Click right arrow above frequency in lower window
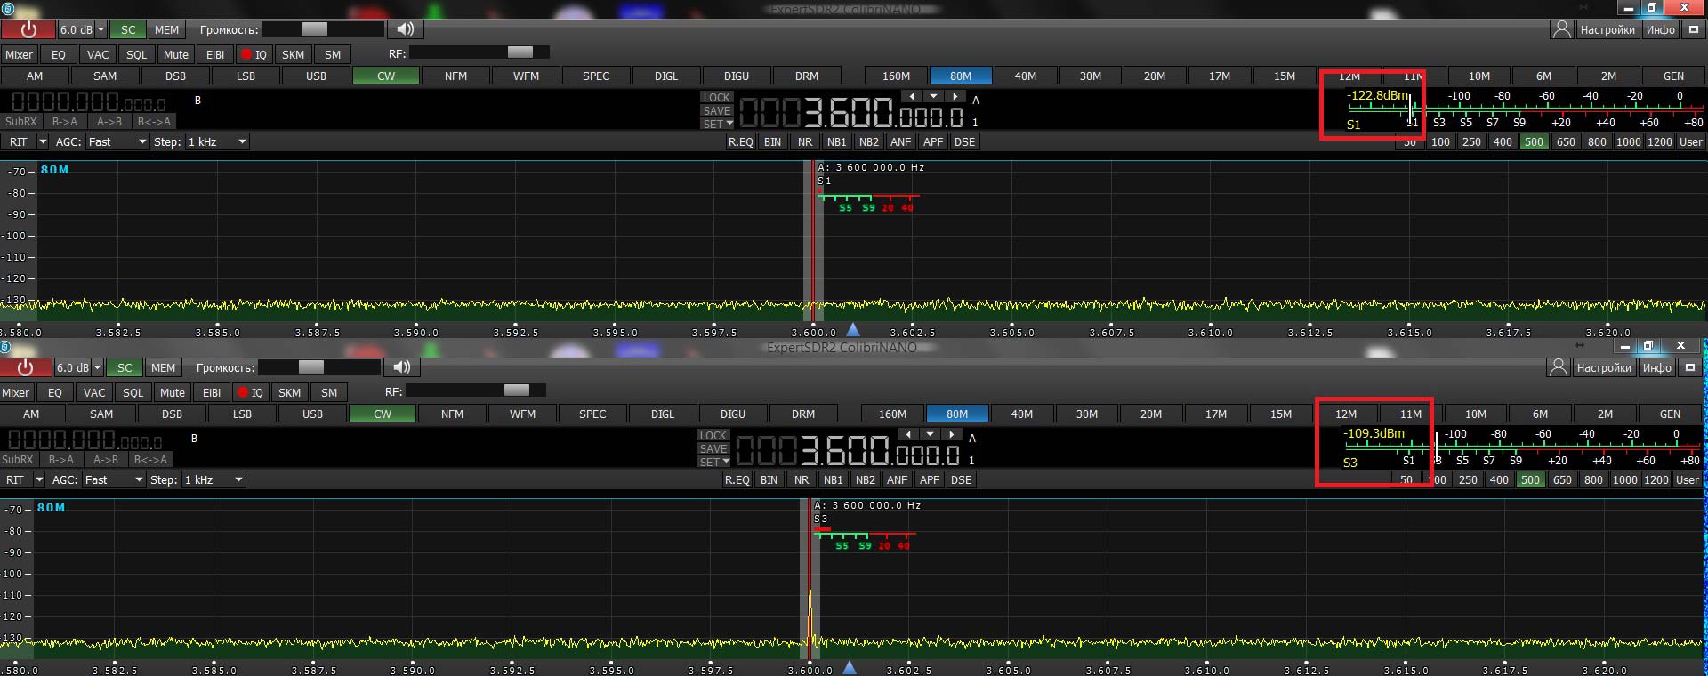The image size is (1708, 676). [952, 434]
